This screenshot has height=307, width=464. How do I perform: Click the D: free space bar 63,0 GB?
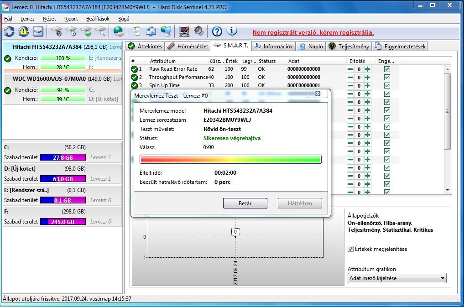(63, 179)
